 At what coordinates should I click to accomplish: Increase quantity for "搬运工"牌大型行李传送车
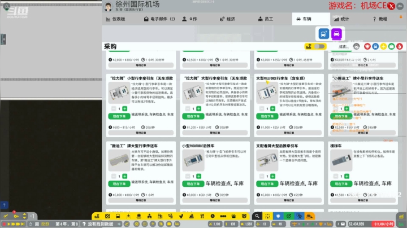coord(125,176)
